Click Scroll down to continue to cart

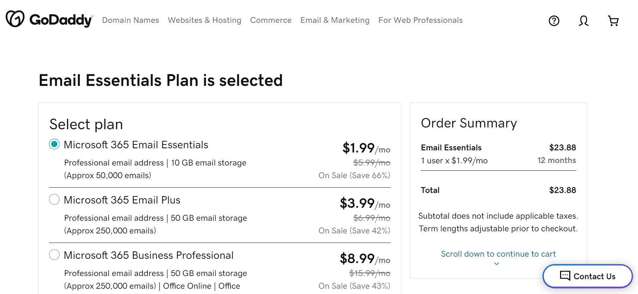point(498,254)
